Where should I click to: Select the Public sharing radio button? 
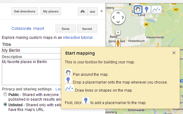click(x=5, y=94)
